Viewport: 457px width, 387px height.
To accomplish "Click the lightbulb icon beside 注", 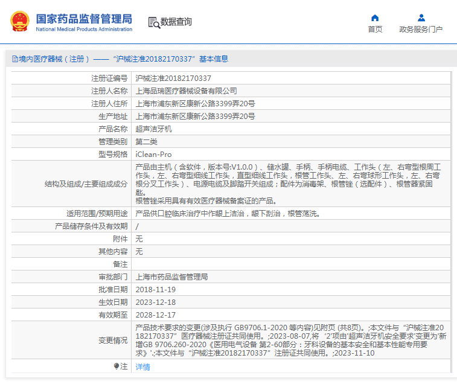I will (x=117, y=366).
